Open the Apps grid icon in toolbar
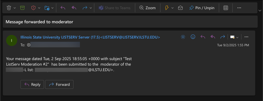This screenshot has width=263, height=101. (x=226, y=8)
